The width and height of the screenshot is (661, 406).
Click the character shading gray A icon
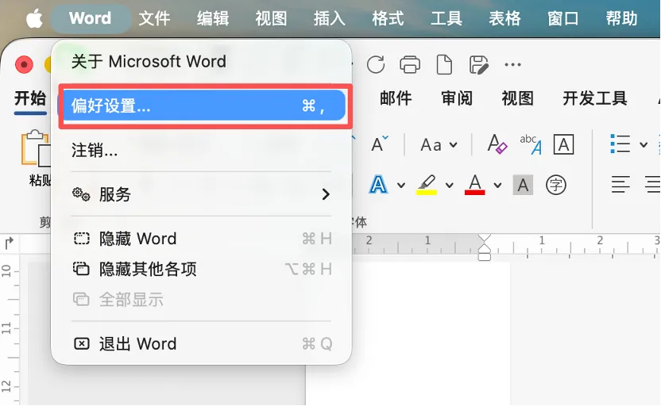coord(523,185)
